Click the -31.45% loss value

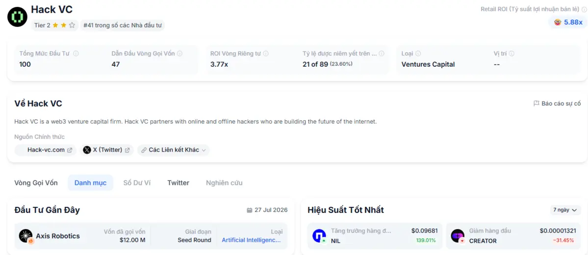(x=563, y=240)
